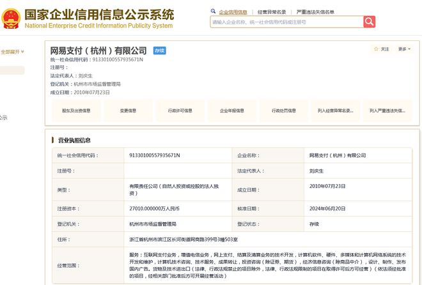Expand the 全部展开 sidebar toggle

click(x=12, y=52)
